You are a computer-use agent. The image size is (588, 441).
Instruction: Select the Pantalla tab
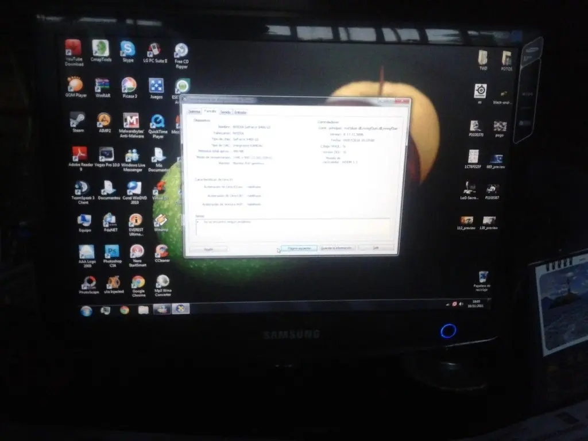click(210, 111)
